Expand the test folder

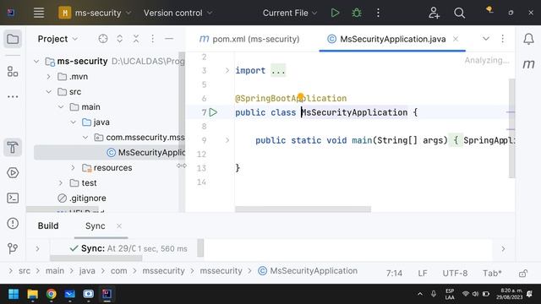61,182
